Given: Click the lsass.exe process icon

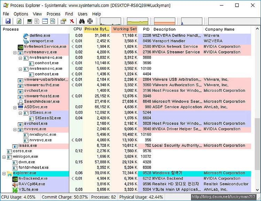Looking at the screenshot, I should (15, 146).
